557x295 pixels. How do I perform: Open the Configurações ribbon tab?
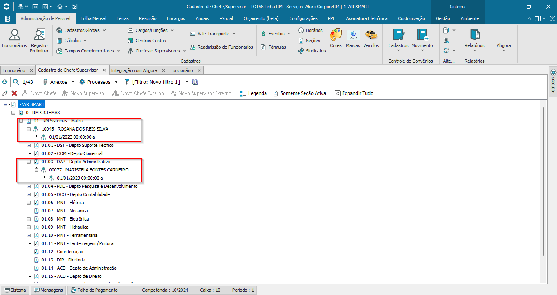click(303, 18)
